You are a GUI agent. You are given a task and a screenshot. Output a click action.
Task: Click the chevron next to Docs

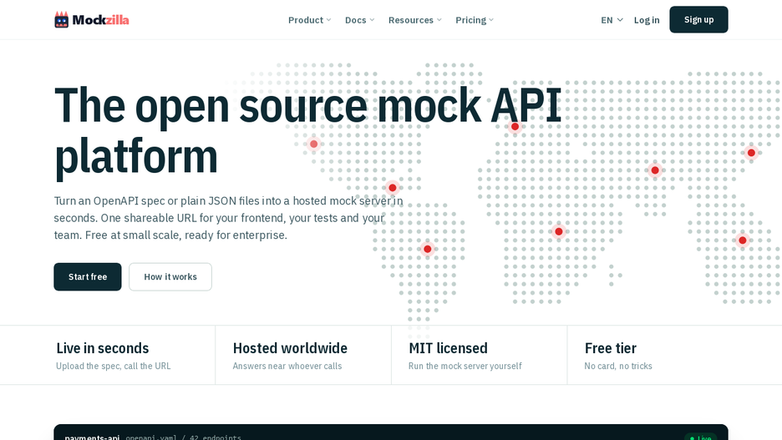[x=372, y=20]
